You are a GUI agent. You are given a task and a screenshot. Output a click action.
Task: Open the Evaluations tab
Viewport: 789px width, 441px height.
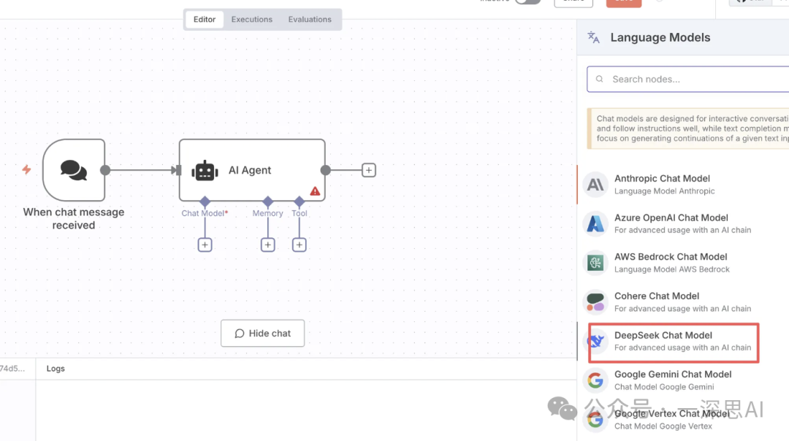click(310, 20)
